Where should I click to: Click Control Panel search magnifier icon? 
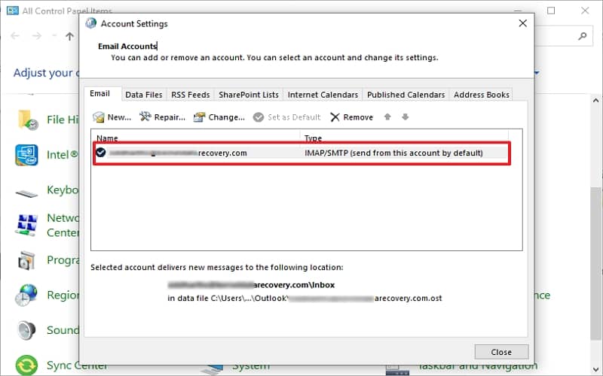[582, 36]
